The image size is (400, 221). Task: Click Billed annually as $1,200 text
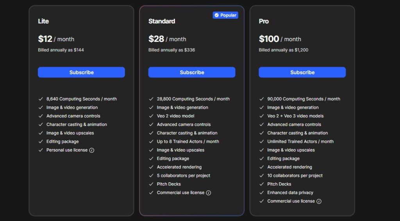click(284, 50)
